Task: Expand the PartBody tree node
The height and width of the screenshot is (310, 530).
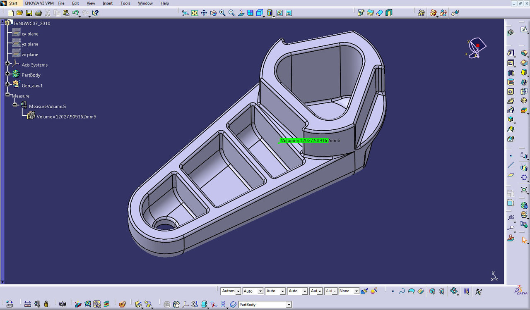Action: click(x=7, y=74)
